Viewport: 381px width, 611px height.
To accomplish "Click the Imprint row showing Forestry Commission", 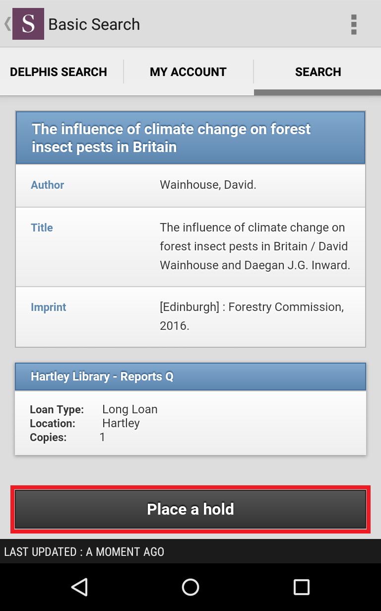I will [x=190, y=316].
